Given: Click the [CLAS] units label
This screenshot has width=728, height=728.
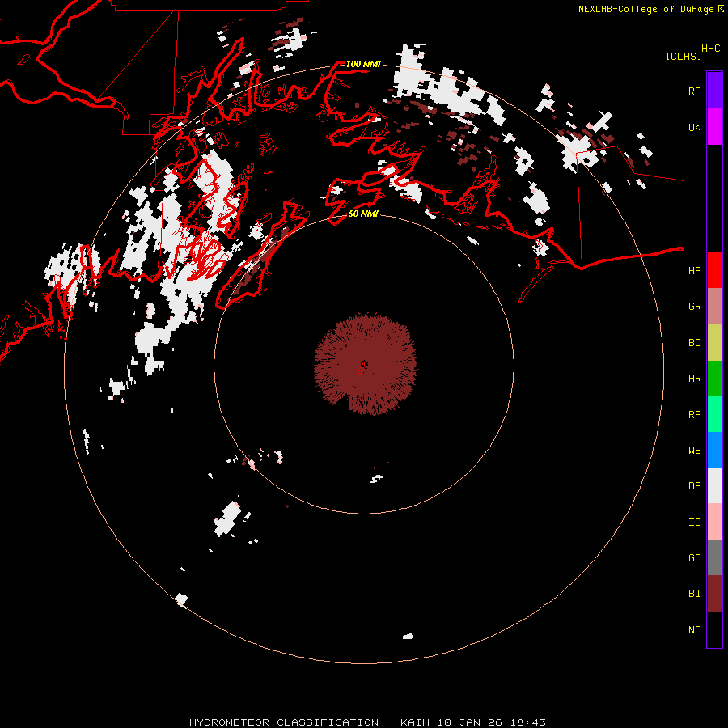Looking at the screenshot, I should click(x=684, y=56).
